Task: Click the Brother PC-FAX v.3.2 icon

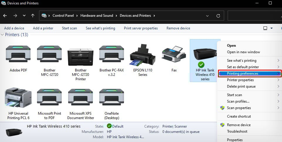Action: (x=112, y=54)
